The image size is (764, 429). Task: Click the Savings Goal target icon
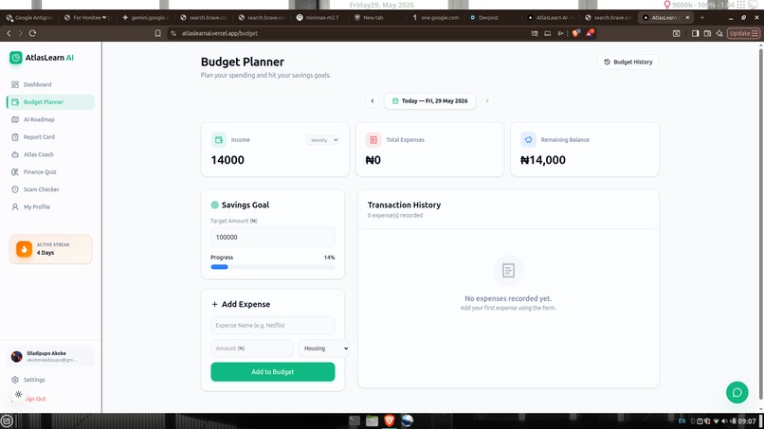[214, 205]
